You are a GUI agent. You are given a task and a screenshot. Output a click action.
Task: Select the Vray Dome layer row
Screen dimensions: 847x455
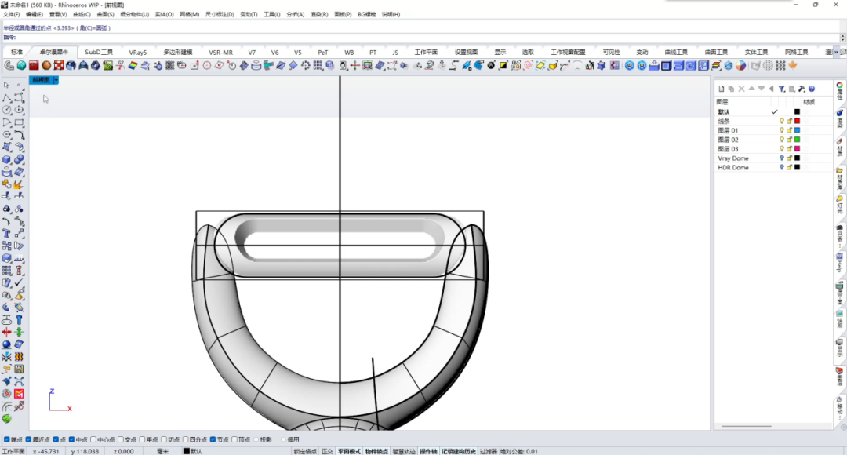[773, 158]
